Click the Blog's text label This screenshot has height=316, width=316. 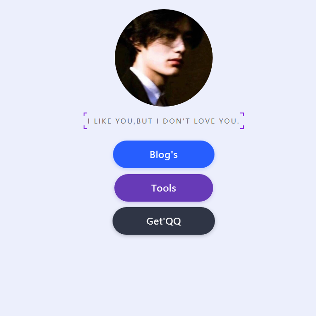(164, 155)
